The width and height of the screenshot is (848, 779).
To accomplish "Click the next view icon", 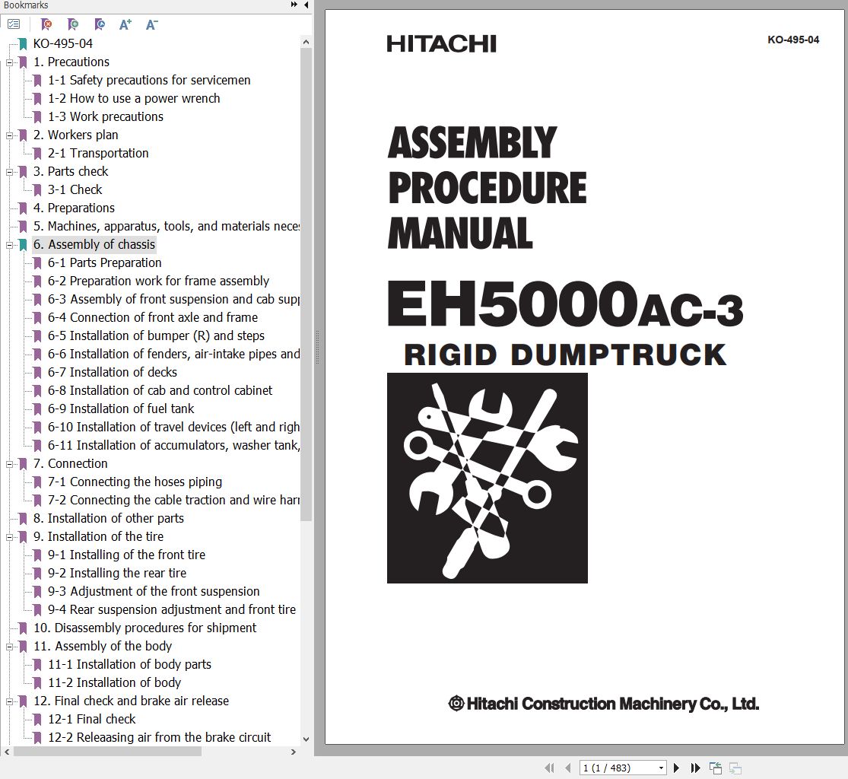I will pyautogui.click(x=735, y=768).
